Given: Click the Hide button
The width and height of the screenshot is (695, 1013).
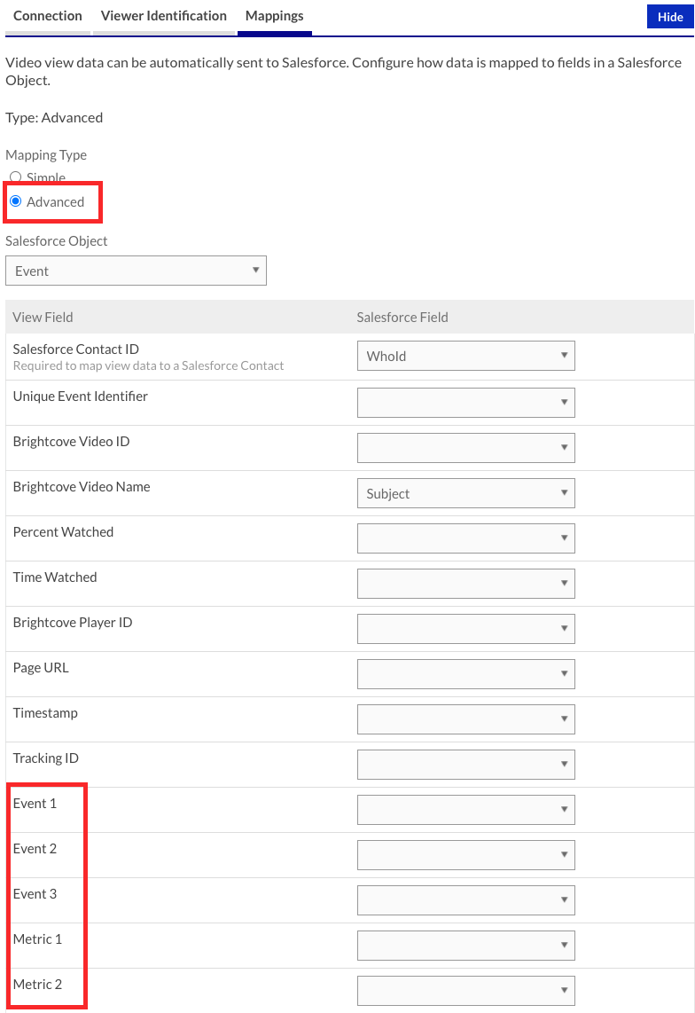Looking at the screenshot, I should pyautogui.click(x=669, y=16).
